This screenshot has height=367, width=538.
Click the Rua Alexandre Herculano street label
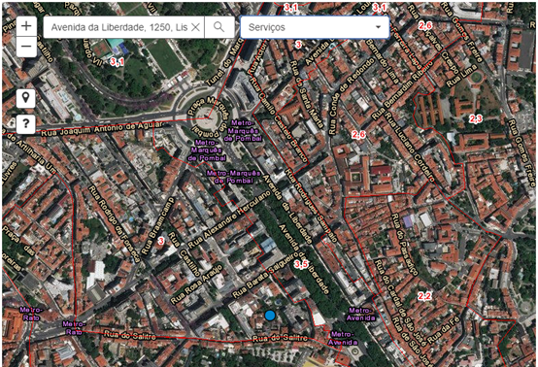tap(229, 219)
